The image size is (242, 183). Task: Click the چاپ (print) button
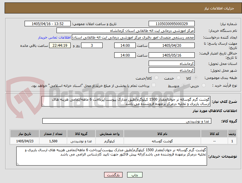click(135, 175)
